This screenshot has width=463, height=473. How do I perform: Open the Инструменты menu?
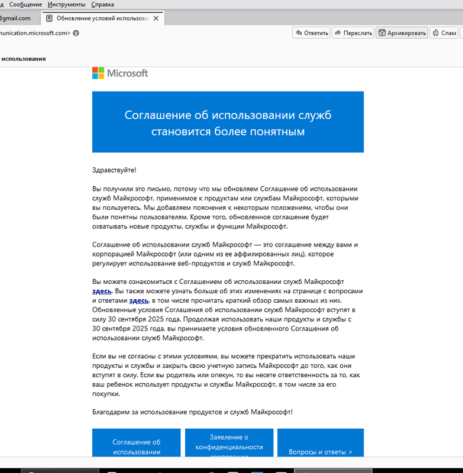[x=66, y=5]
